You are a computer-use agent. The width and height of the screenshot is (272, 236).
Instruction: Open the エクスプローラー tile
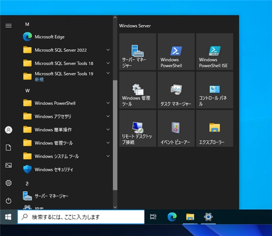(214, 128)
